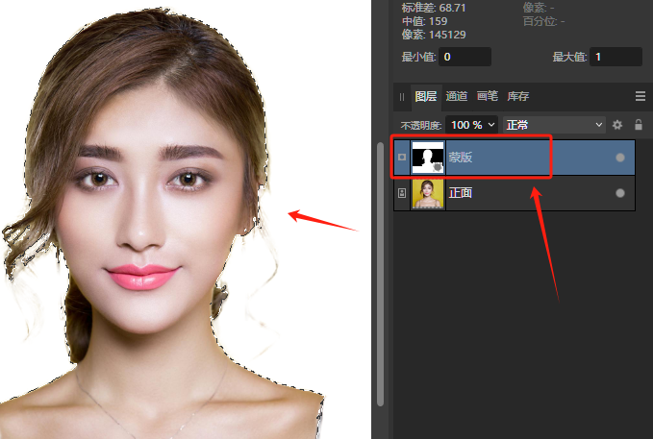This screenshot has width=653, height=439.
Task: Open the 库存 tab
Action: (x=518, y=96)
